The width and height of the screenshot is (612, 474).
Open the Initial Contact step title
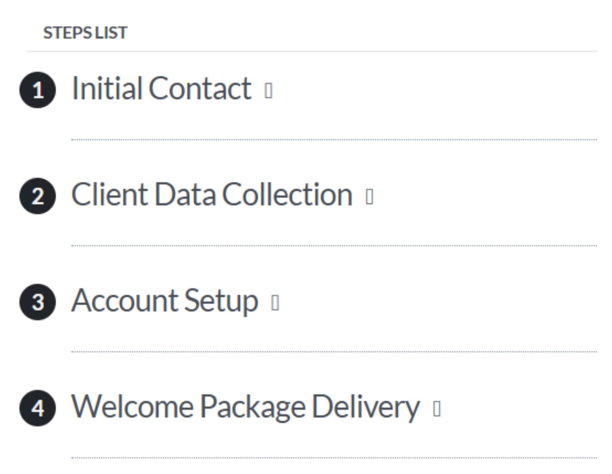coord(161,88)
